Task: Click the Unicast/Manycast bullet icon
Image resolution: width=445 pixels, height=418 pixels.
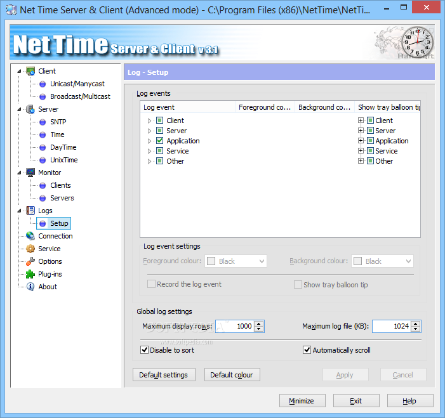Action: 43,84
